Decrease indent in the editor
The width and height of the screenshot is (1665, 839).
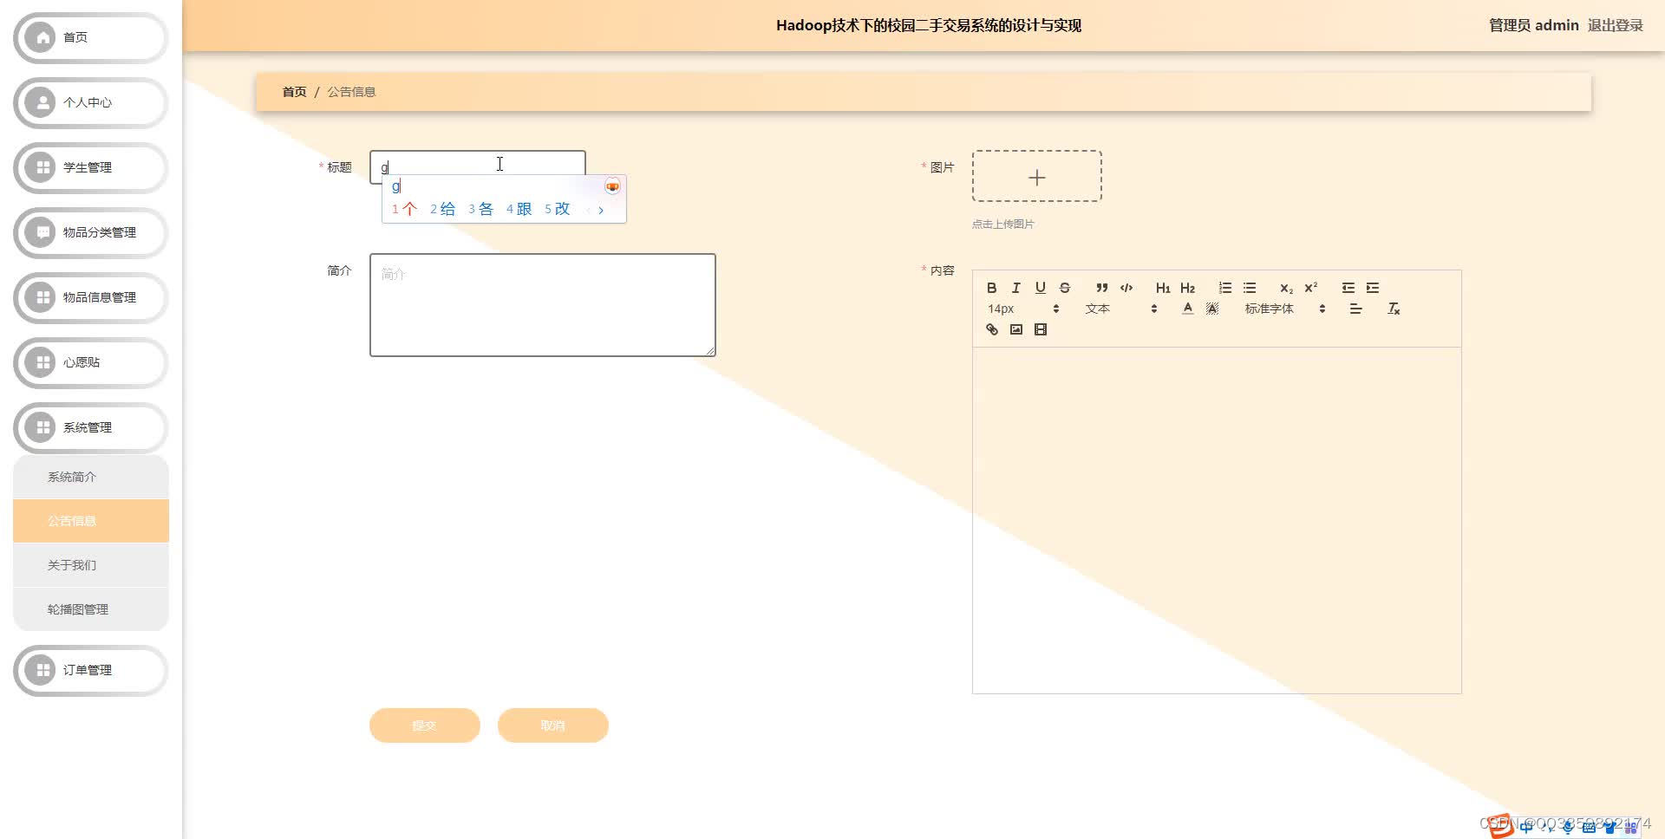tap(1348, 288)
